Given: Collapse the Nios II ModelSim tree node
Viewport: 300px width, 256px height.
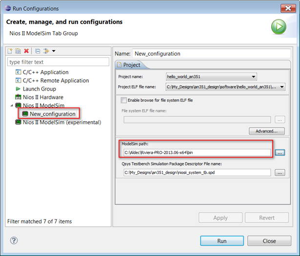Looking at the screenshot, I should point(11,105).
